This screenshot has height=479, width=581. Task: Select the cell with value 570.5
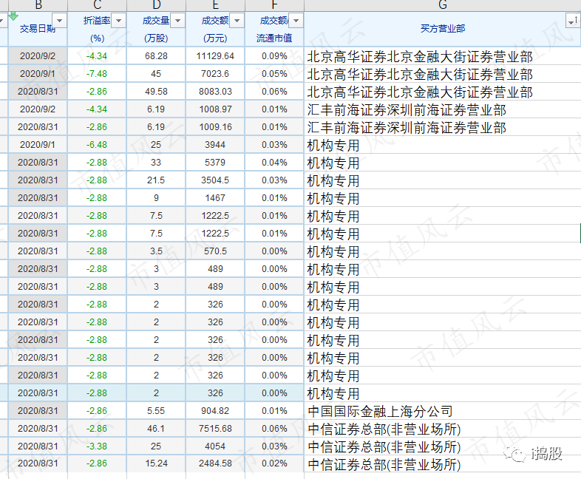[x=215, y=251]
